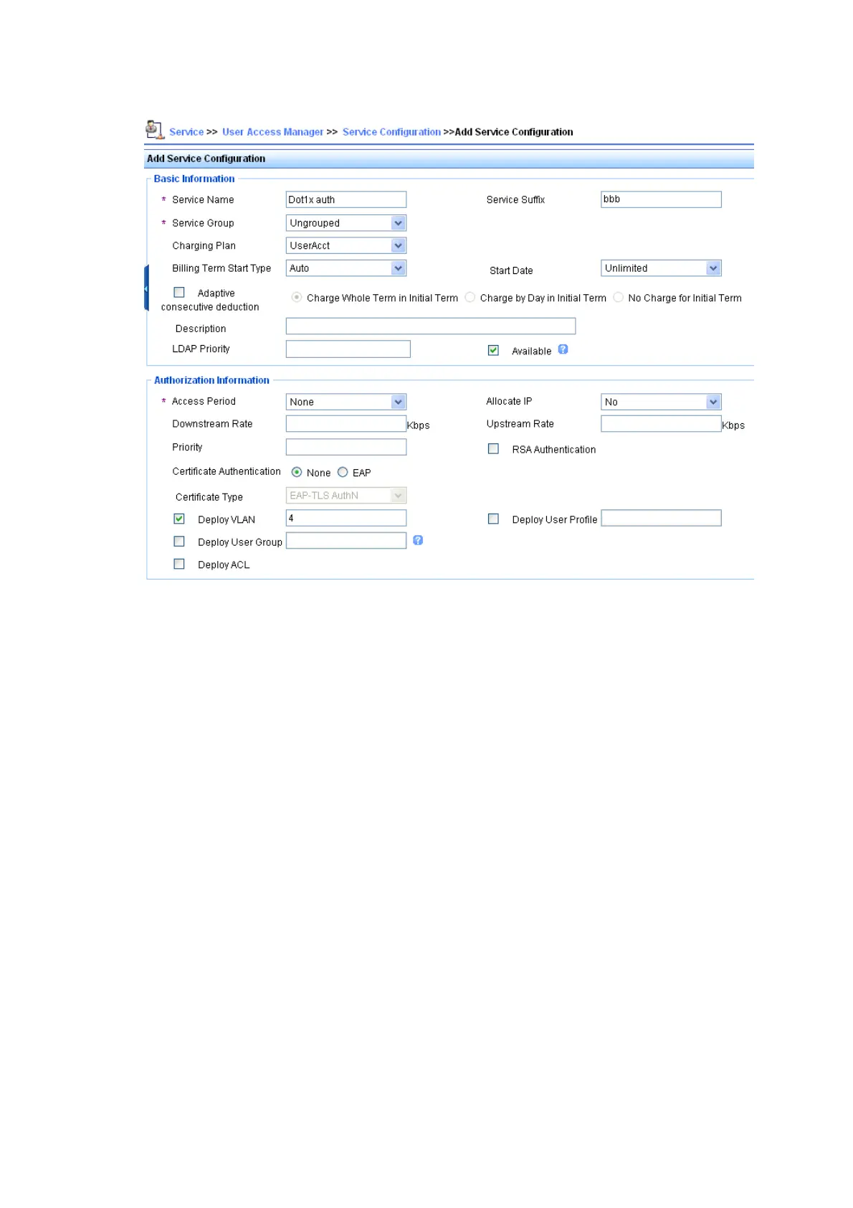Open the Allocate IP dropdown
853x1208 pixels.
[661, 402]
